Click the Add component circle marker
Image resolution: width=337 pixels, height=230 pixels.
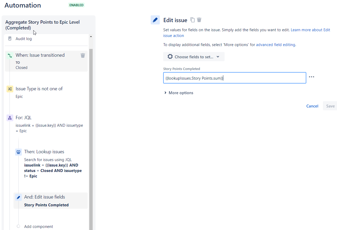click(x=18, y=226)
